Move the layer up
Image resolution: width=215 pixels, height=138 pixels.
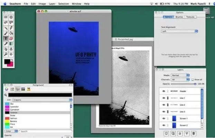(180, 134)
